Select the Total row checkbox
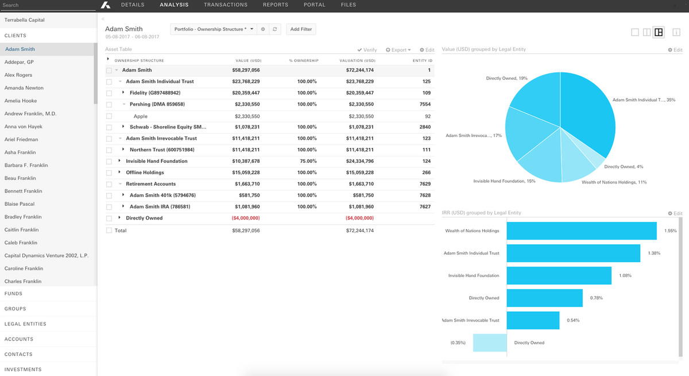689x376 pixels. [109, 230]
